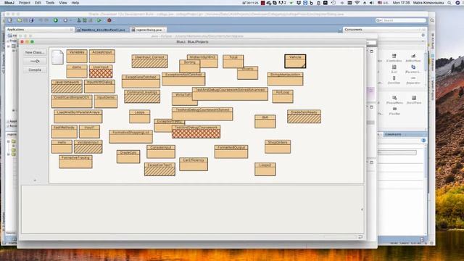Select the TestAndDebugCoursework class with red hatching
The height and width of the screenshot is (261, 464).
[x=196, y=132]
